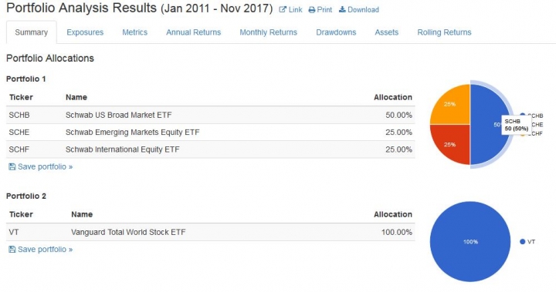556x292 pixels.
Task: Switch to the Metrics tab
Action: click(134, 32)
